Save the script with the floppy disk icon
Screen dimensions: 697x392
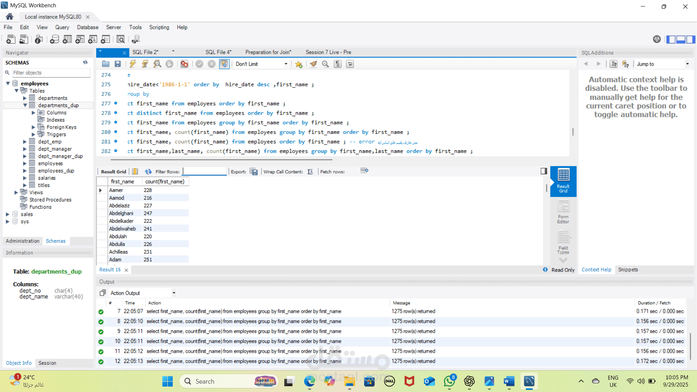118,64
